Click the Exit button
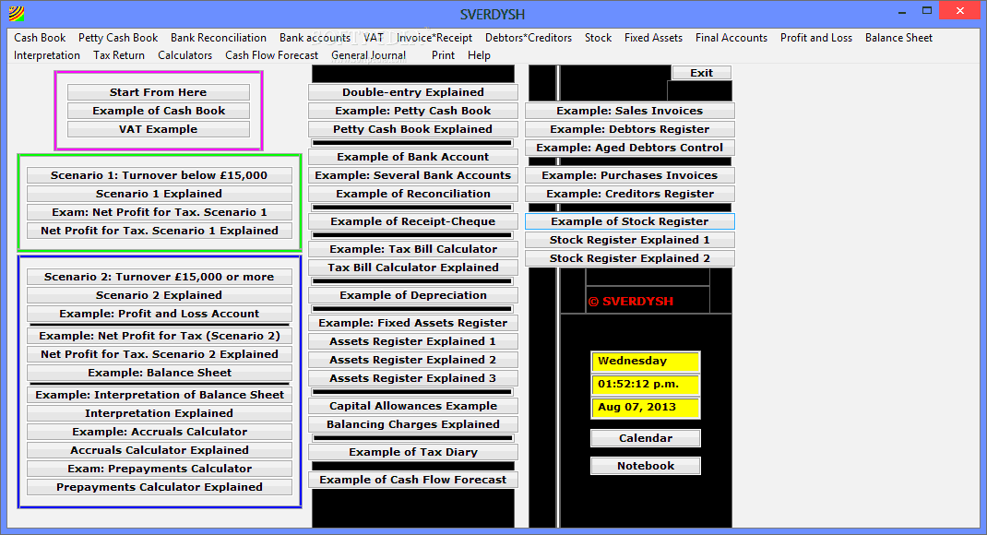The width and height of the screenshot is (987, 535). 702,73
